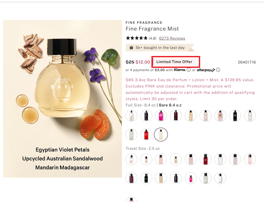This screenshot has height=202, width=264.
Task: Select the full-size pink bottle with gold label
Action: (220, 116)
